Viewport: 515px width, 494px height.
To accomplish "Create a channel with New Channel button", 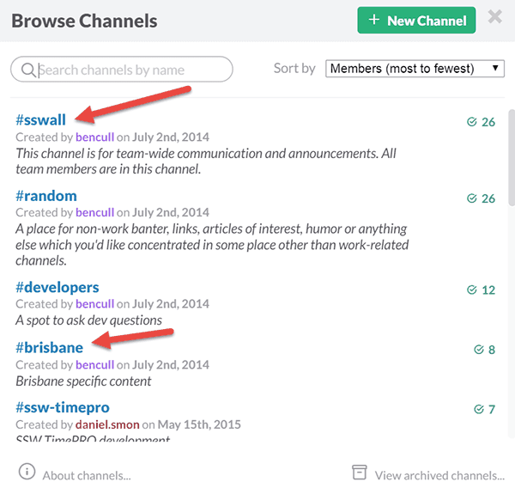I will 416,21.
